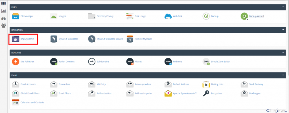The height and width of the screenshot is (113, 289).
Task: Open the Redirects icon
Action: click(x=168, y=62)
